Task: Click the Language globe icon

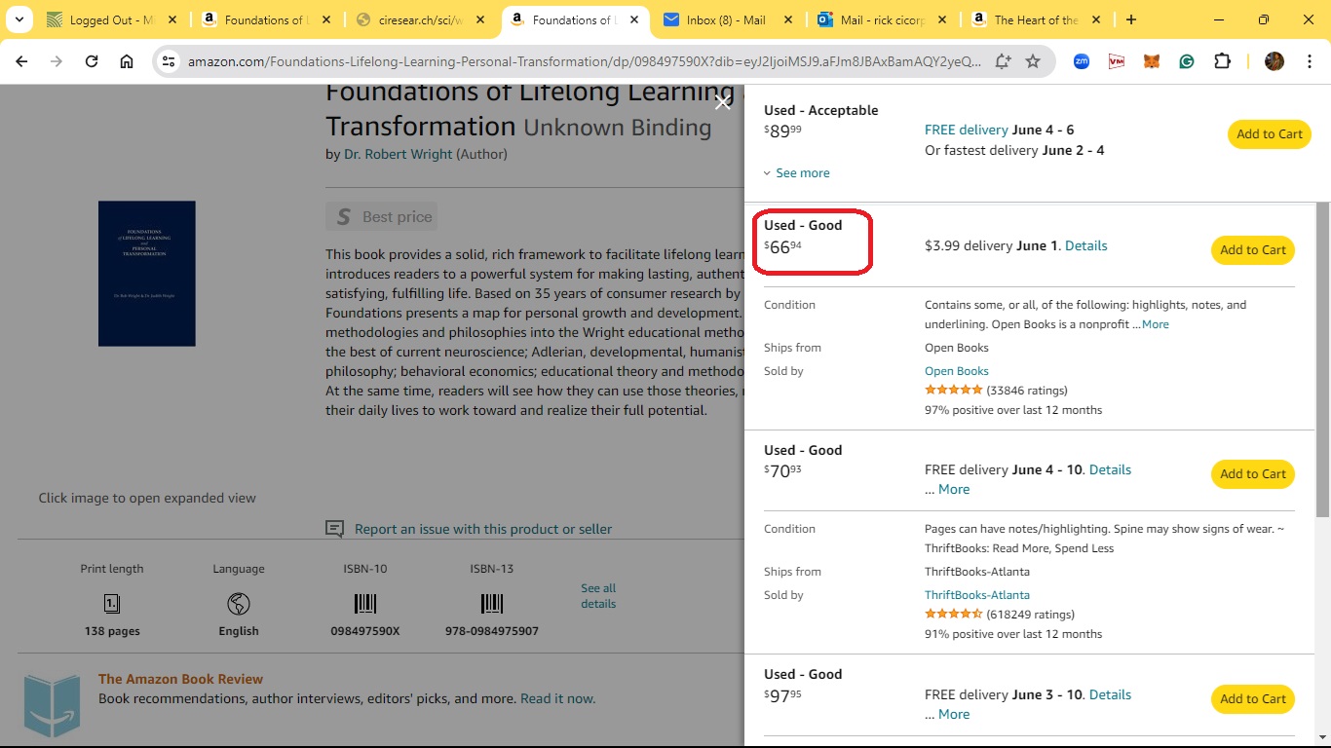Action: click(239, 604)
